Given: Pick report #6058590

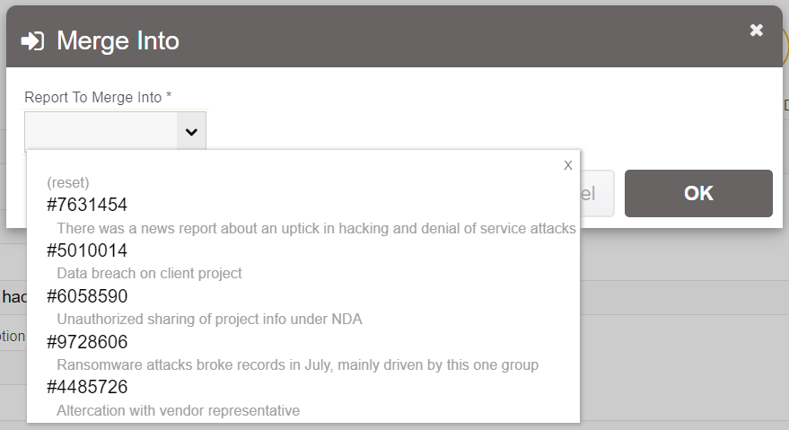Looking at the screenshot, I should tap(87, 296).
